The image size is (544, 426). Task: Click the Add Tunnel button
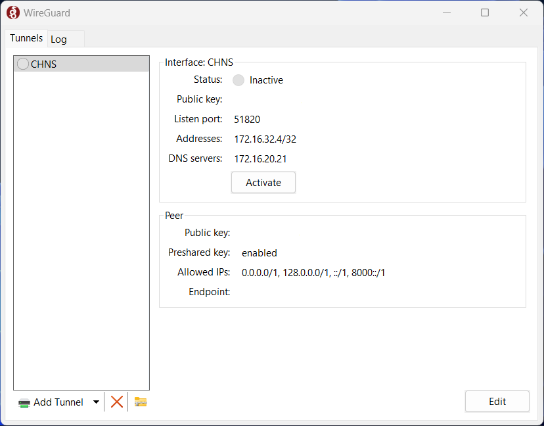pos(58,402)
